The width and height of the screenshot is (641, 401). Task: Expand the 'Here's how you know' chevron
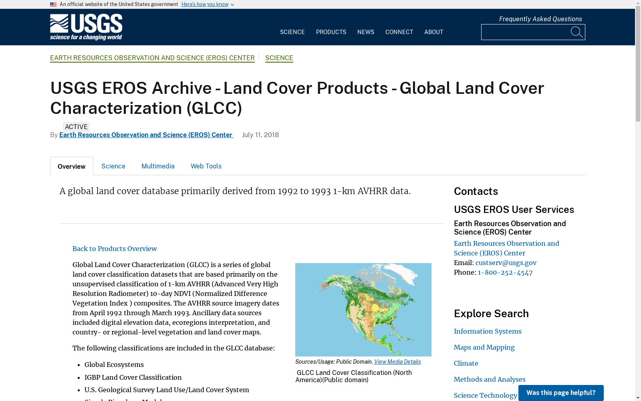click(232, 5)
